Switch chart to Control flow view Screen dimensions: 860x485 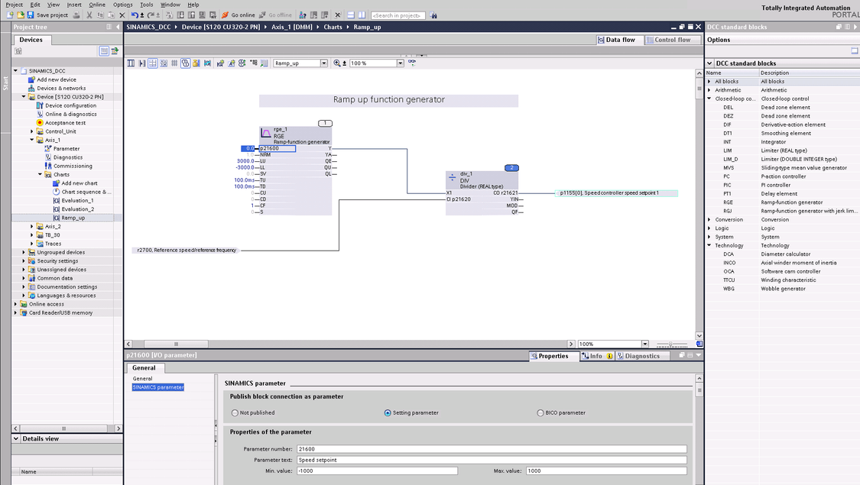[671, 40]
